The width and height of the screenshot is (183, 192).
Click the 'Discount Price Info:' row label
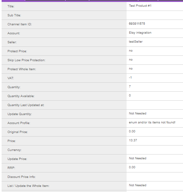[21, 177]
